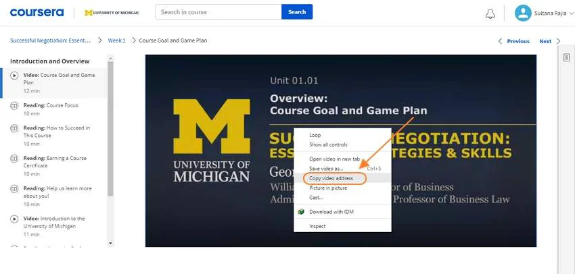
Task: Click Inspect in context menu
Action: pyautogui.click(x=317, y=226)
